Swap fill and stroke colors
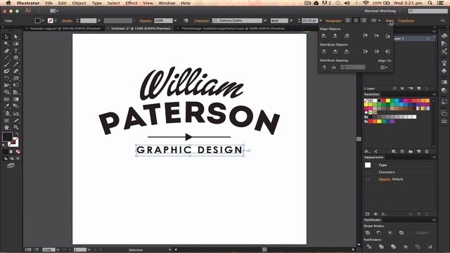The height and width of the screenshot is (253, 450). coord(17,134)
